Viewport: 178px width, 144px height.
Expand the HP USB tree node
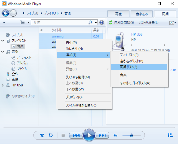point(3,85)
